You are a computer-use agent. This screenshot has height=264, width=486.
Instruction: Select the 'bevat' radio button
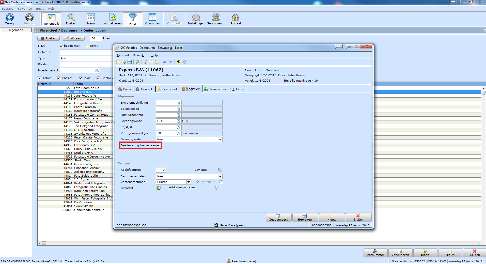point(87,46)
